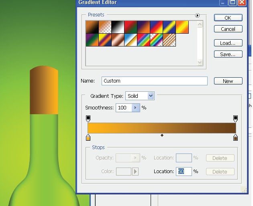Viewport: 253px width, 206px height.
Task: Click the dialog resize grip corner
Action: (x=244, y=190)
